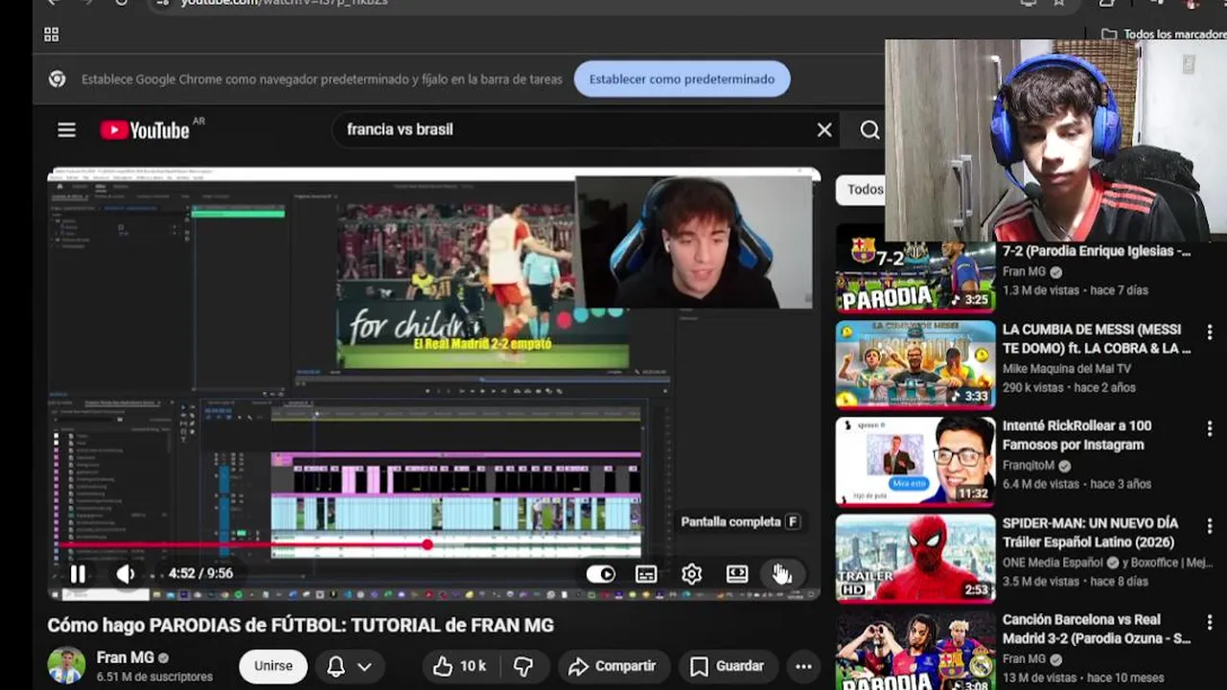Open title 'LA CUMBIA DE MESSI'
1227x690 pixels.
1097,338
